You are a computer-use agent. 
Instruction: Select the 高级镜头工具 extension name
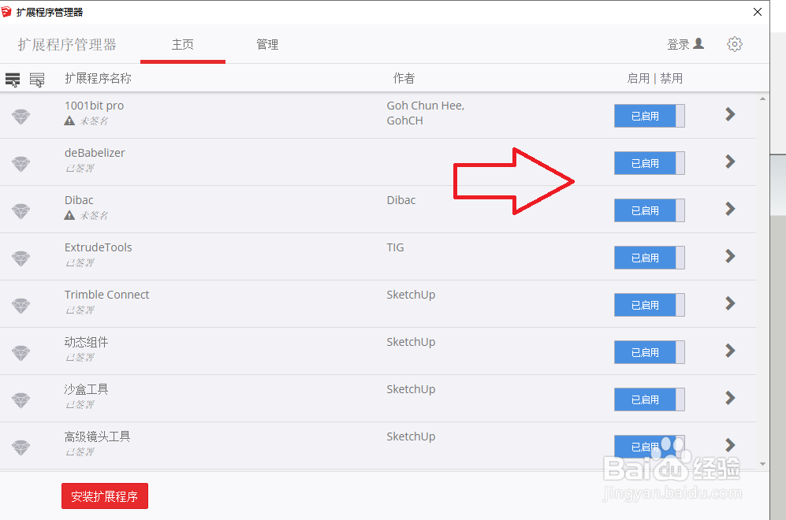tap(97, 436)
